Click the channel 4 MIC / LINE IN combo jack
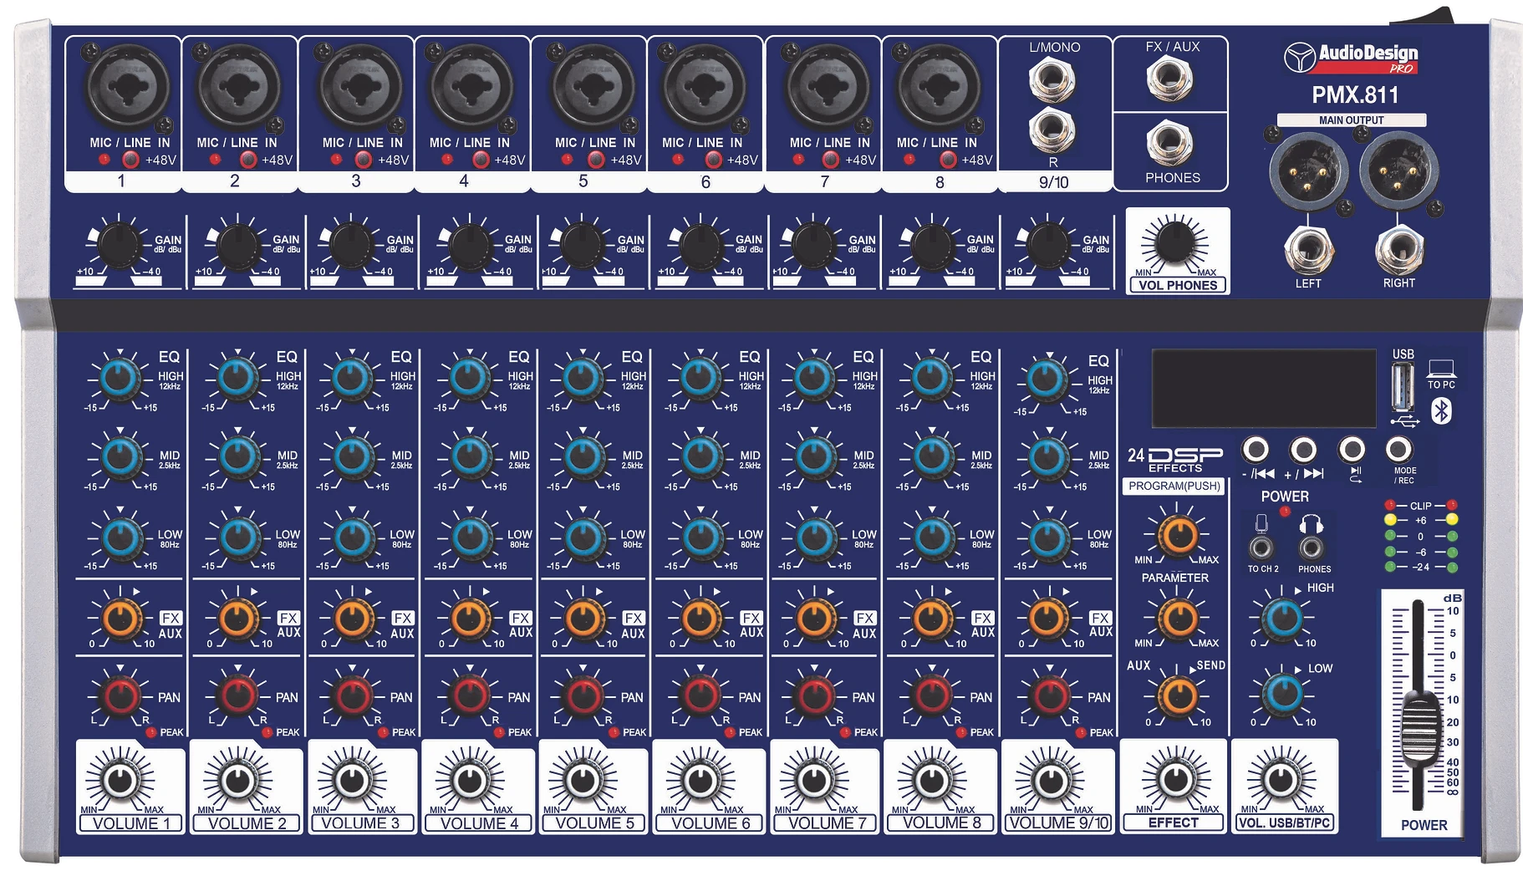 click(476, 87)
